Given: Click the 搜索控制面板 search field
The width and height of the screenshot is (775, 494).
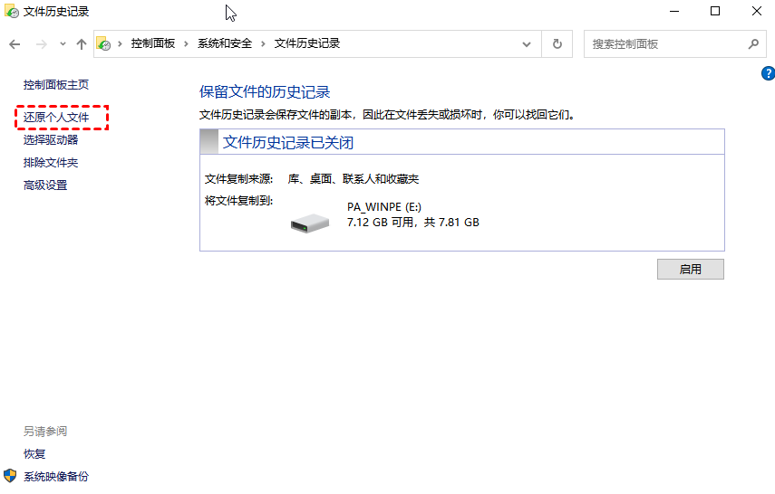Looking at the screenshot, I should point(666,44).
